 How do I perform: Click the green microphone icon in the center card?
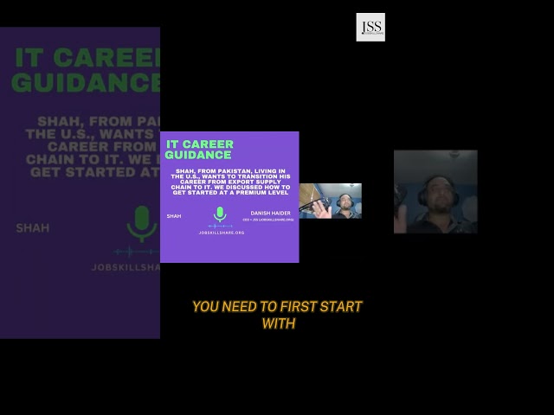tap(220, 214)
